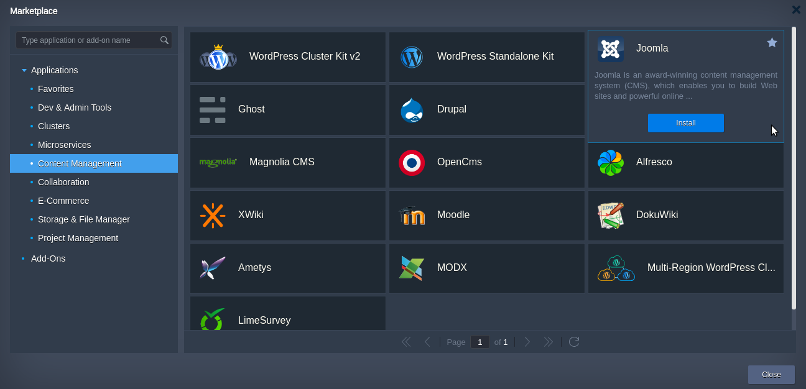
Task: Install the Joomla application
Action: 685,123
